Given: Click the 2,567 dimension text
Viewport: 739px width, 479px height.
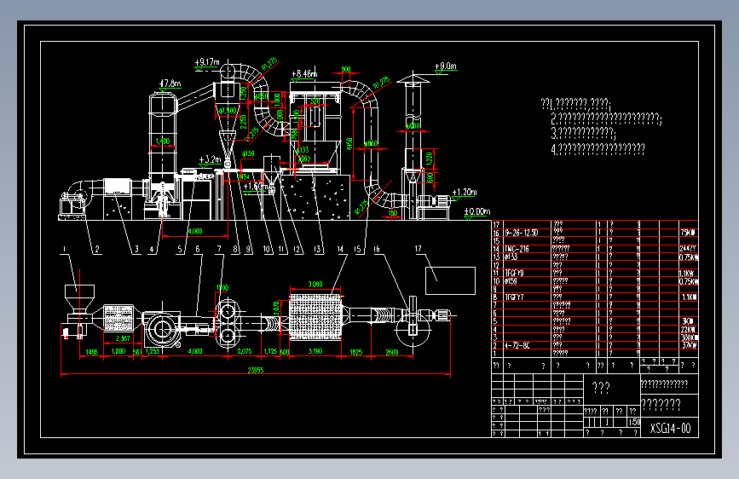Looking at the screenshot, I should [123, 338].
